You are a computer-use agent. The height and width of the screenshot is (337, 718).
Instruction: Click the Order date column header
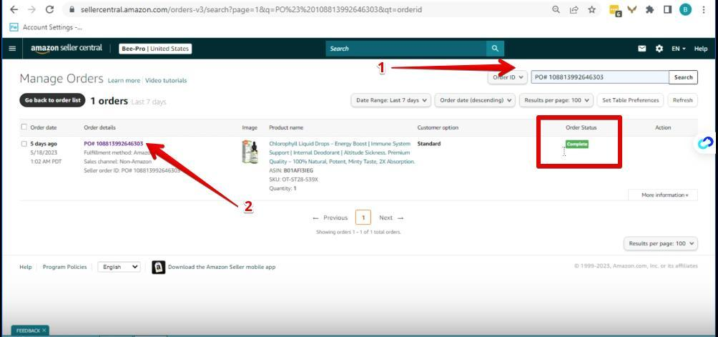(44, 127)
